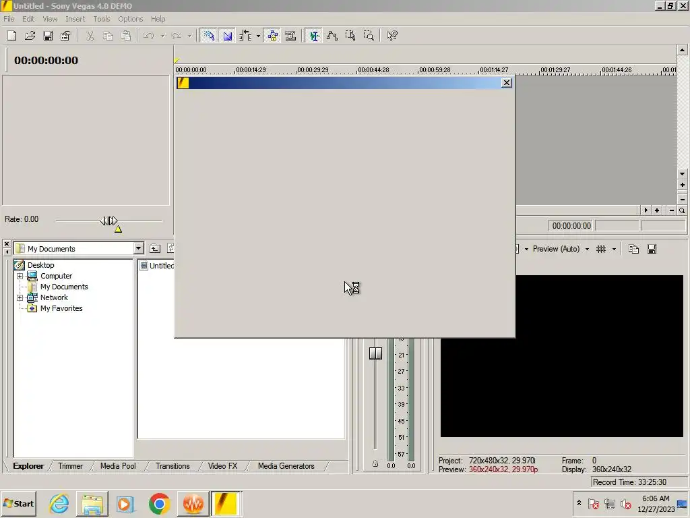
Task: Open Internet Explorer from the taskbar
Action: pyautogui.click(x=59, y=503)
